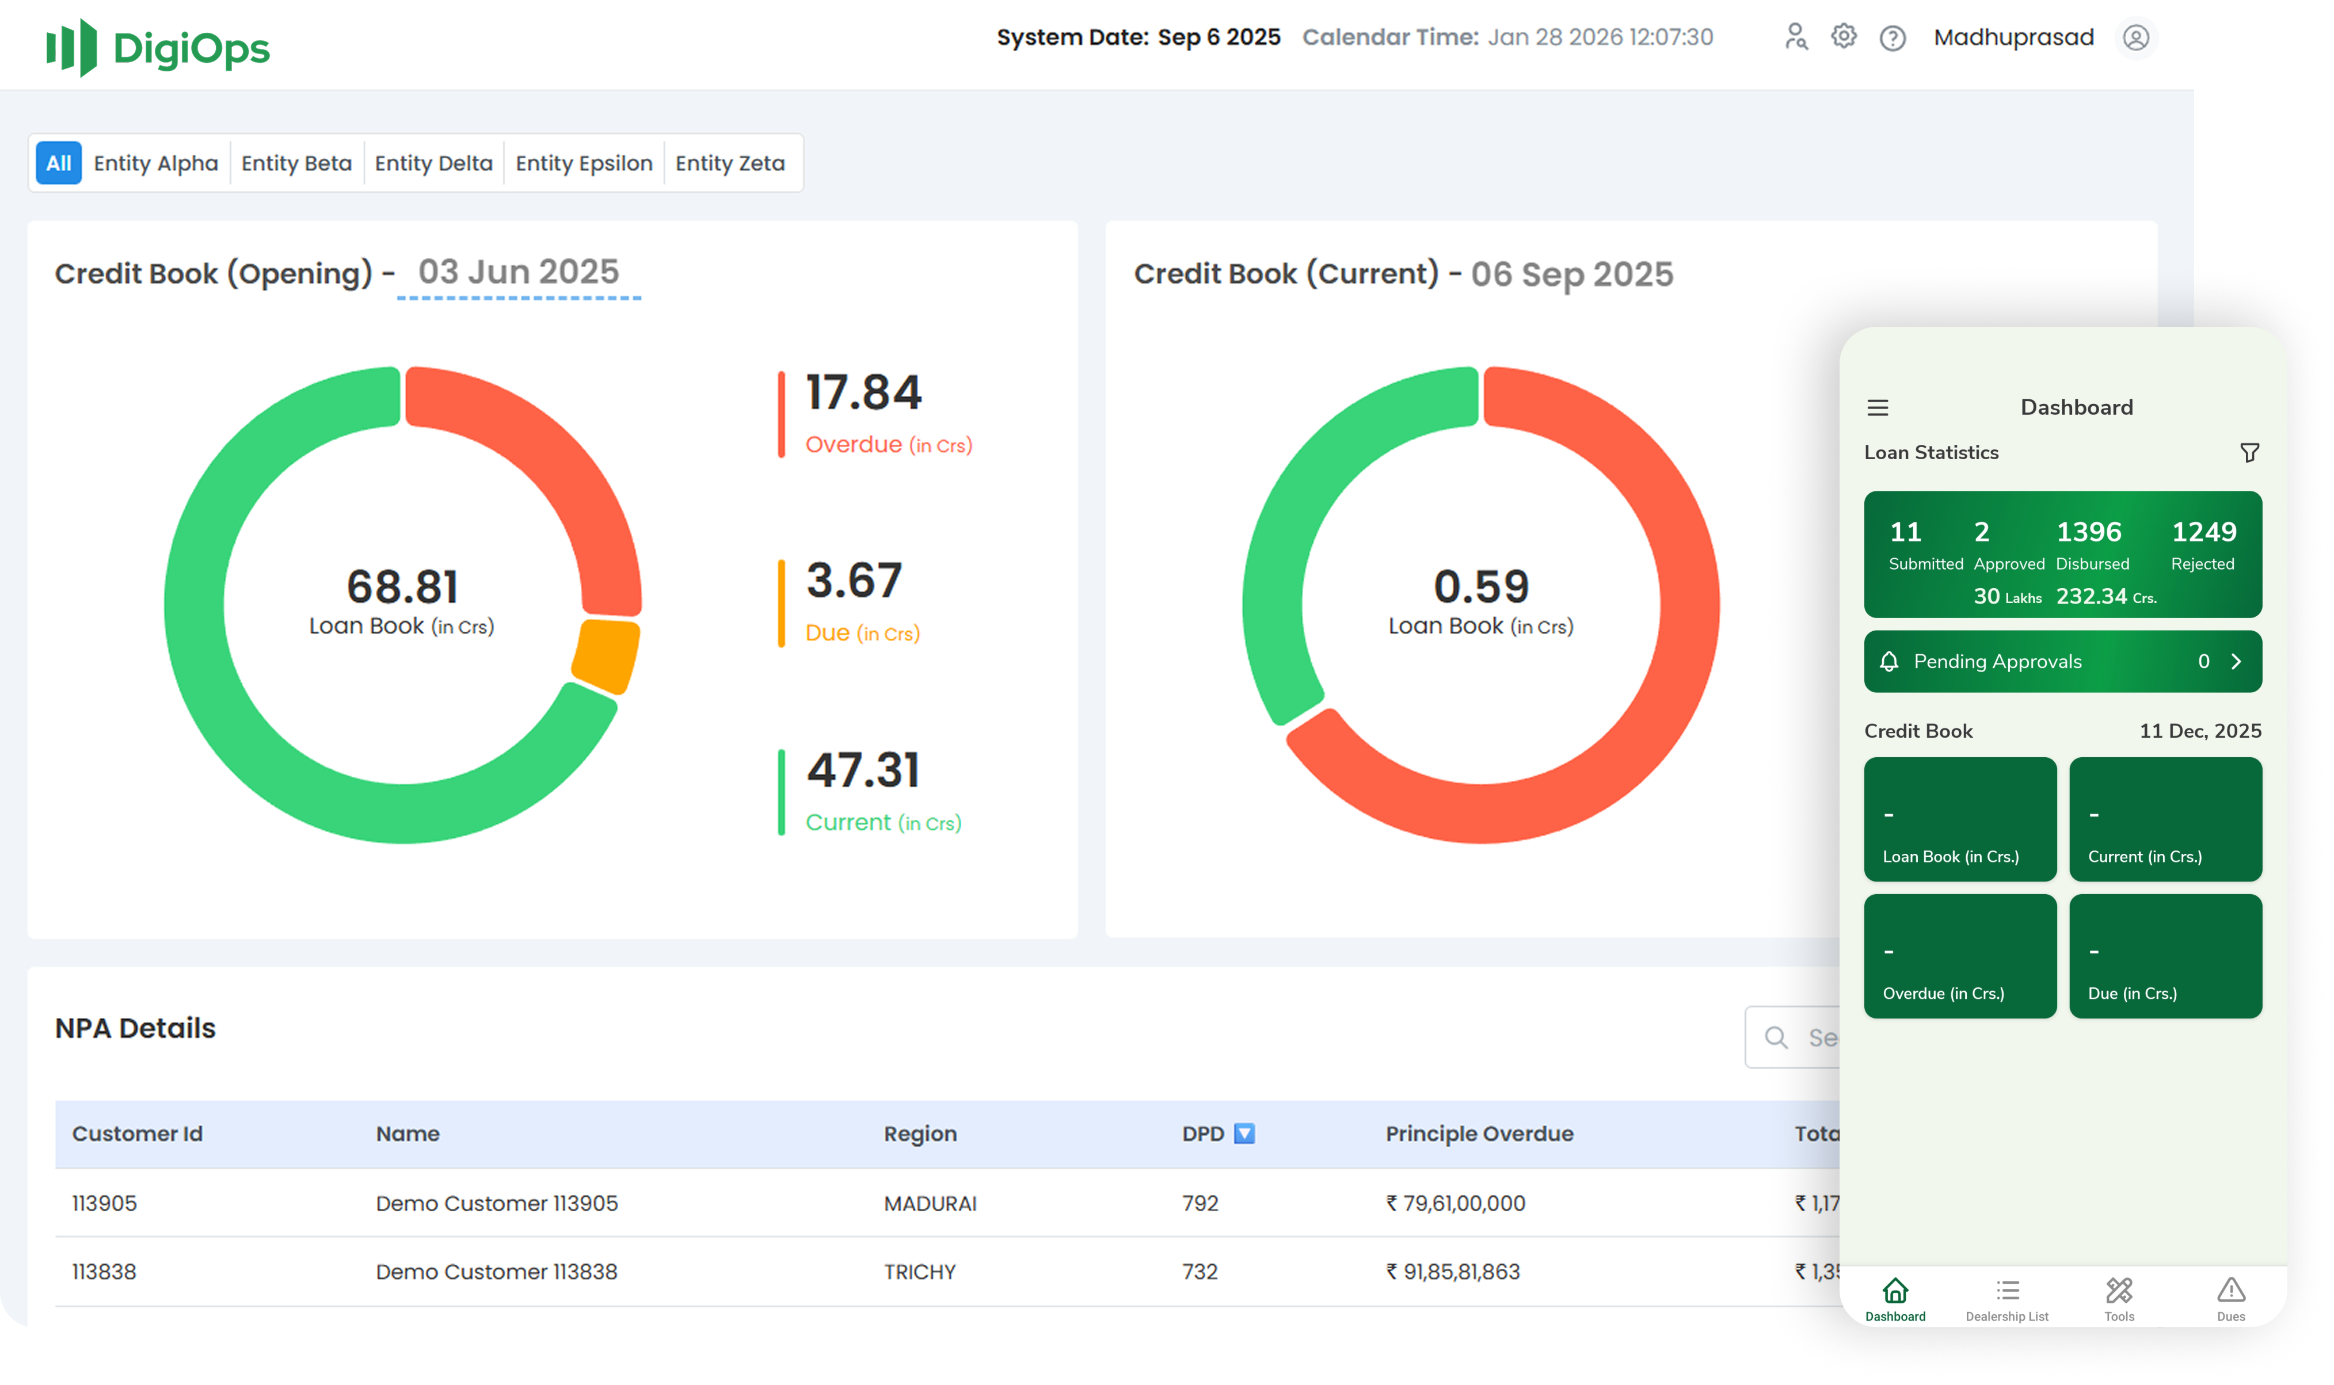
Task: Click the help question mark icon
Action: coord(1893,37)
